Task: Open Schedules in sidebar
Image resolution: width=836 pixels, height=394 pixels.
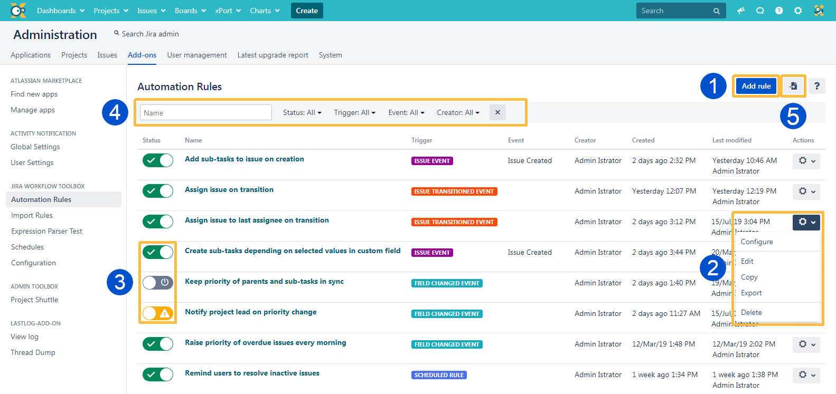Action: tap(27, 247)
